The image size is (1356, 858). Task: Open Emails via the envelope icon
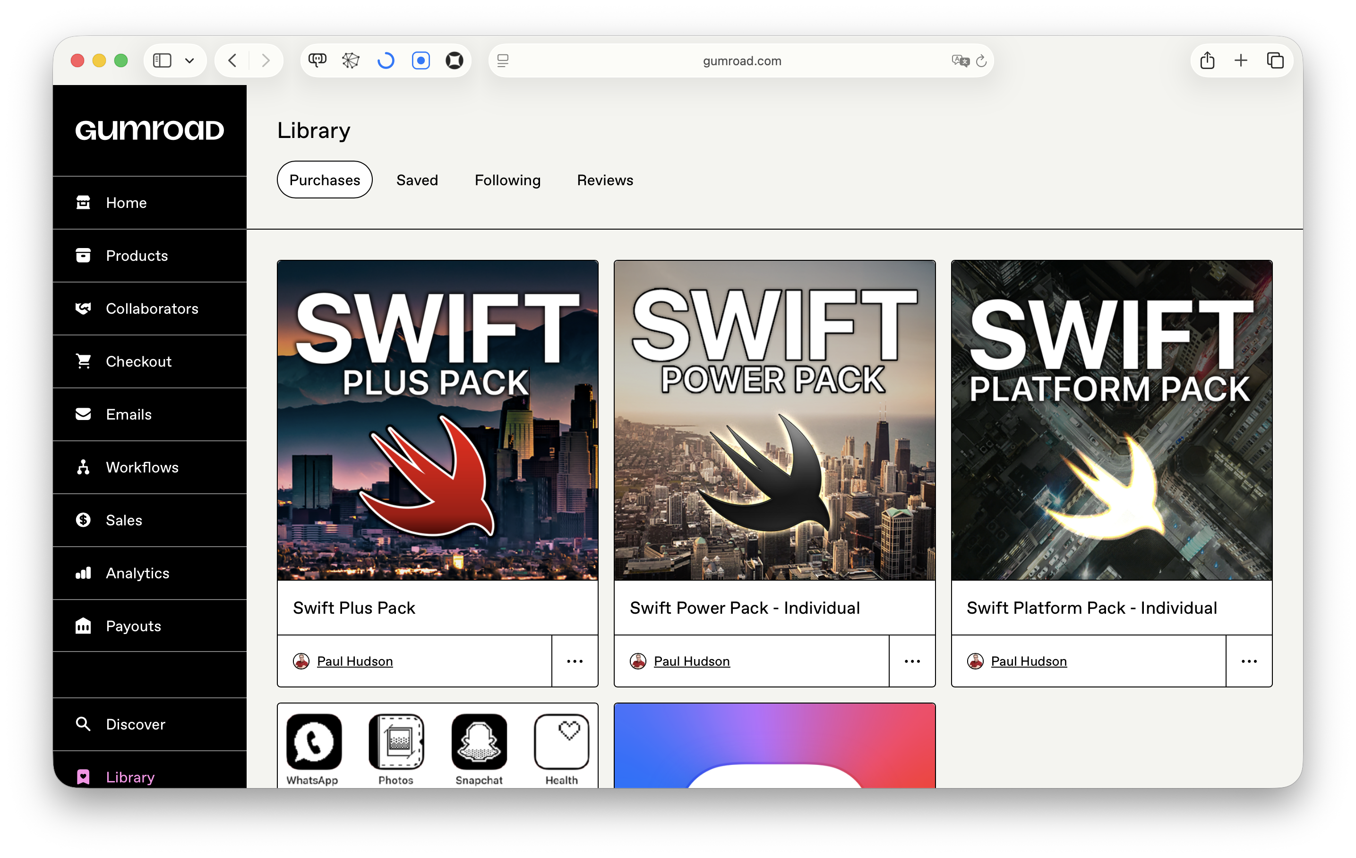(83, 414)
